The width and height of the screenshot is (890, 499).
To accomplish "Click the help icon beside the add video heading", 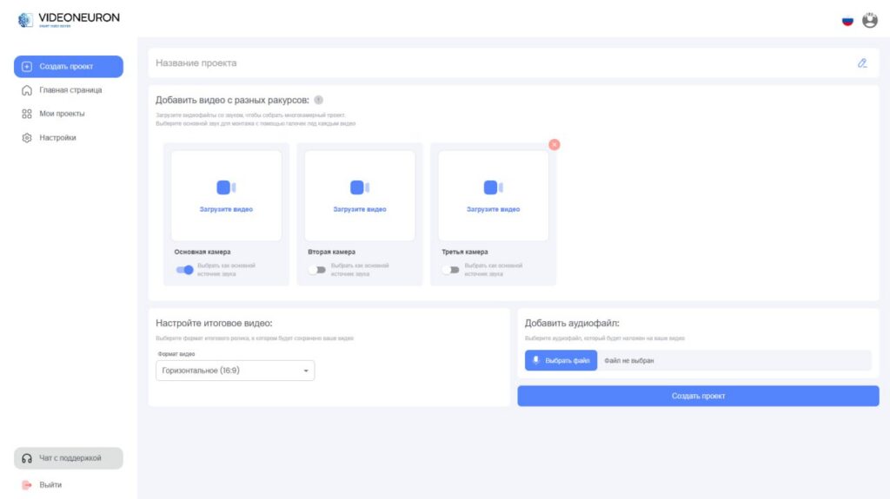I will [x=319, y=100].
